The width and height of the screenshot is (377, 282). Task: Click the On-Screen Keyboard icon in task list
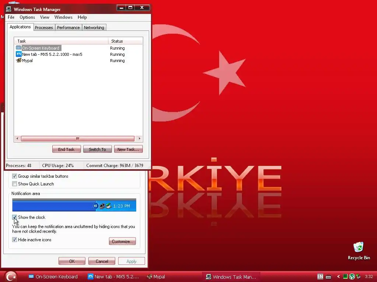tap(18, 48)
